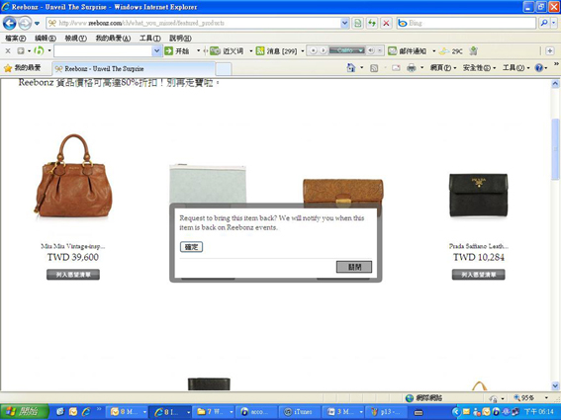Image resolution: width=561 pixels, height=420 pixels.
Task: Click the 關閉 close button in dialog
Action: (354, 267)
